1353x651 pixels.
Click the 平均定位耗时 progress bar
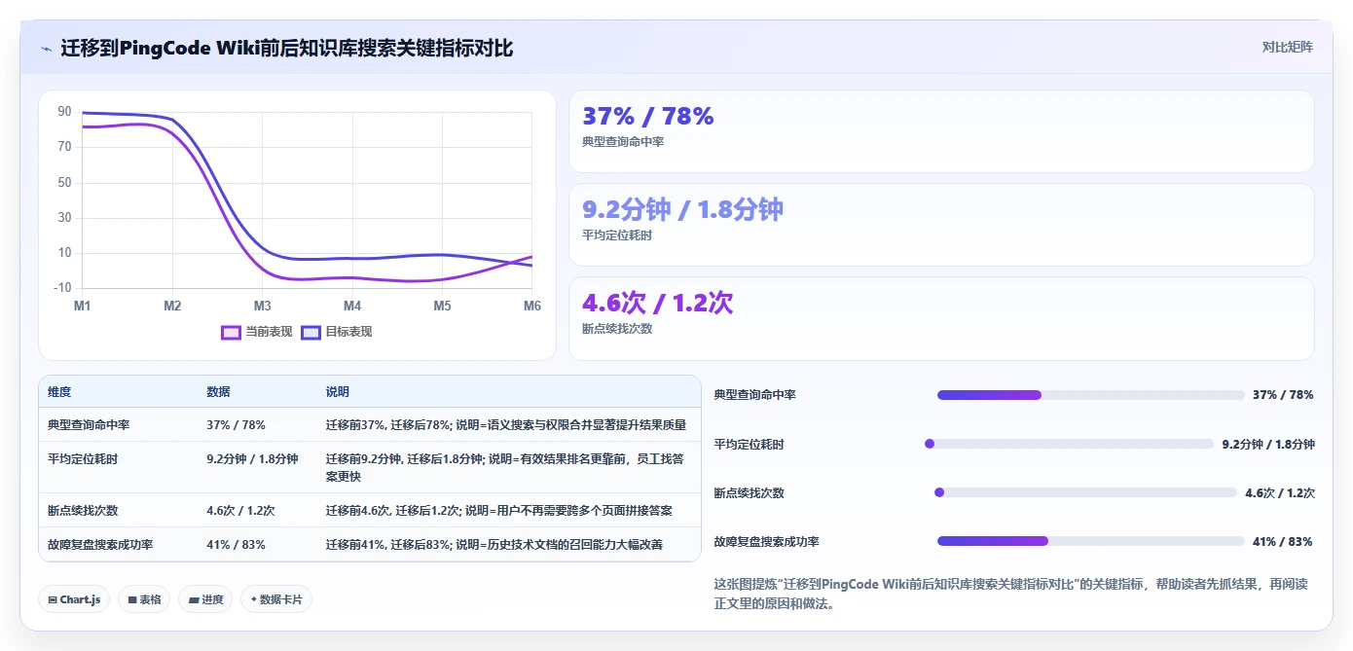[x=1069, y=444]
